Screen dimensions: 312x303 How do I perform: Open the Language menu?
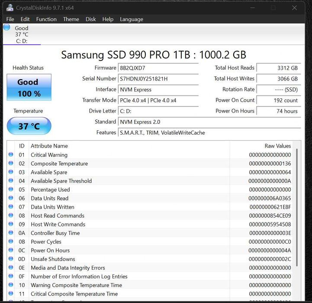coord(132,19)
